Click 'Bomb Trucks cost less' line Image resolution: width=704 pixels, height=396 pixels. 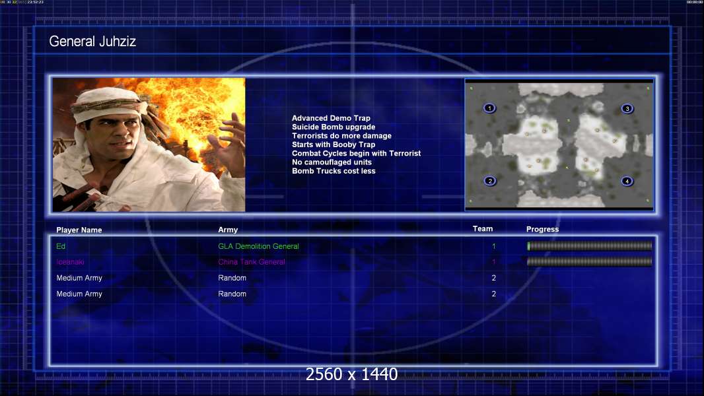[334, 171]
